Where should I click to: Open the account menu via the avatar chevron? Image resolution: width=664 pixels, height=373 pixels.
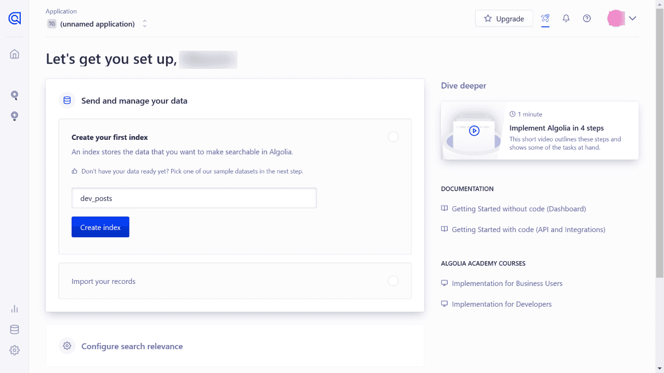(632, 18)
